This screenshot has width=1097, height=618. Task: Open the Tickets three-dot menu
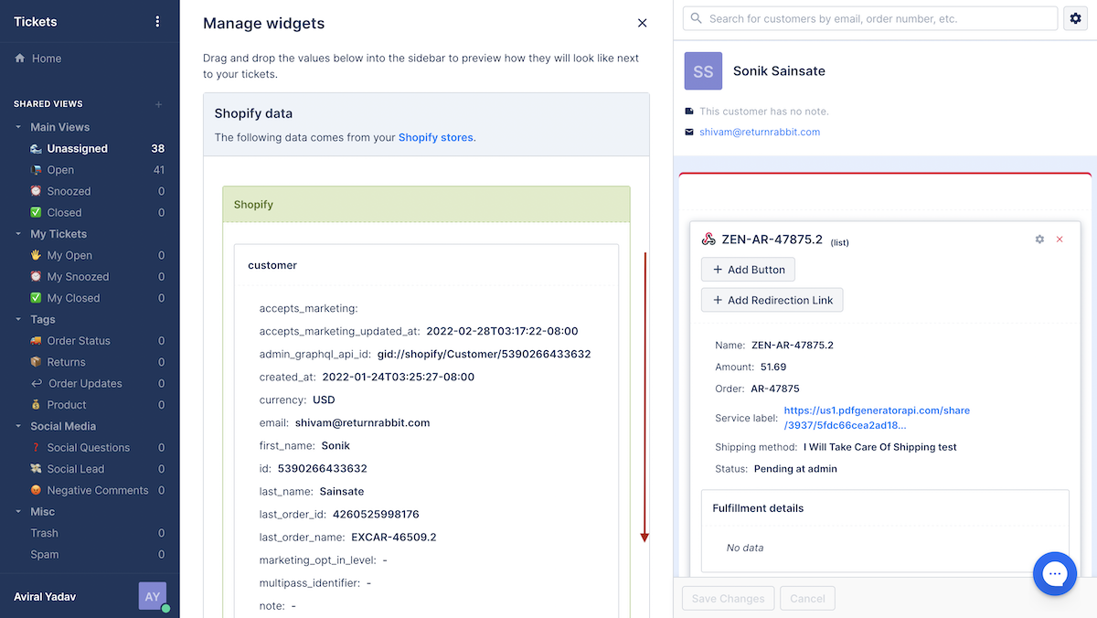[x=157, y=21]
